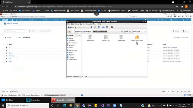Click the Stop icon in the File Browser toolbar
The width and height of the screenshot is (193, 108).
(95, 27)
